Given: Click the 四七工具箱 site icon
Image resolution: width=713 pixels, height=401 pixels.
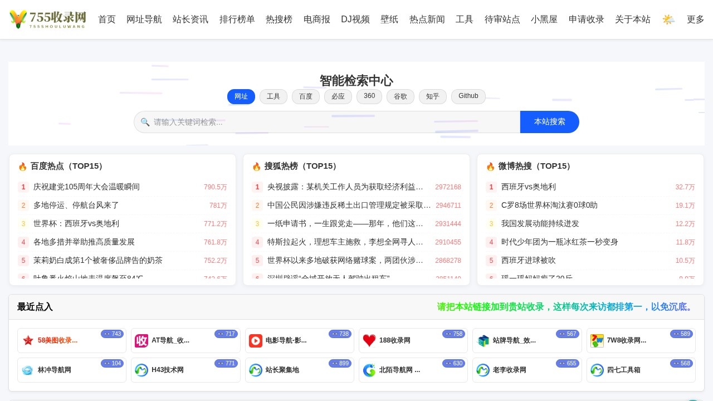Looking at the screenshot, I should 597,370.
